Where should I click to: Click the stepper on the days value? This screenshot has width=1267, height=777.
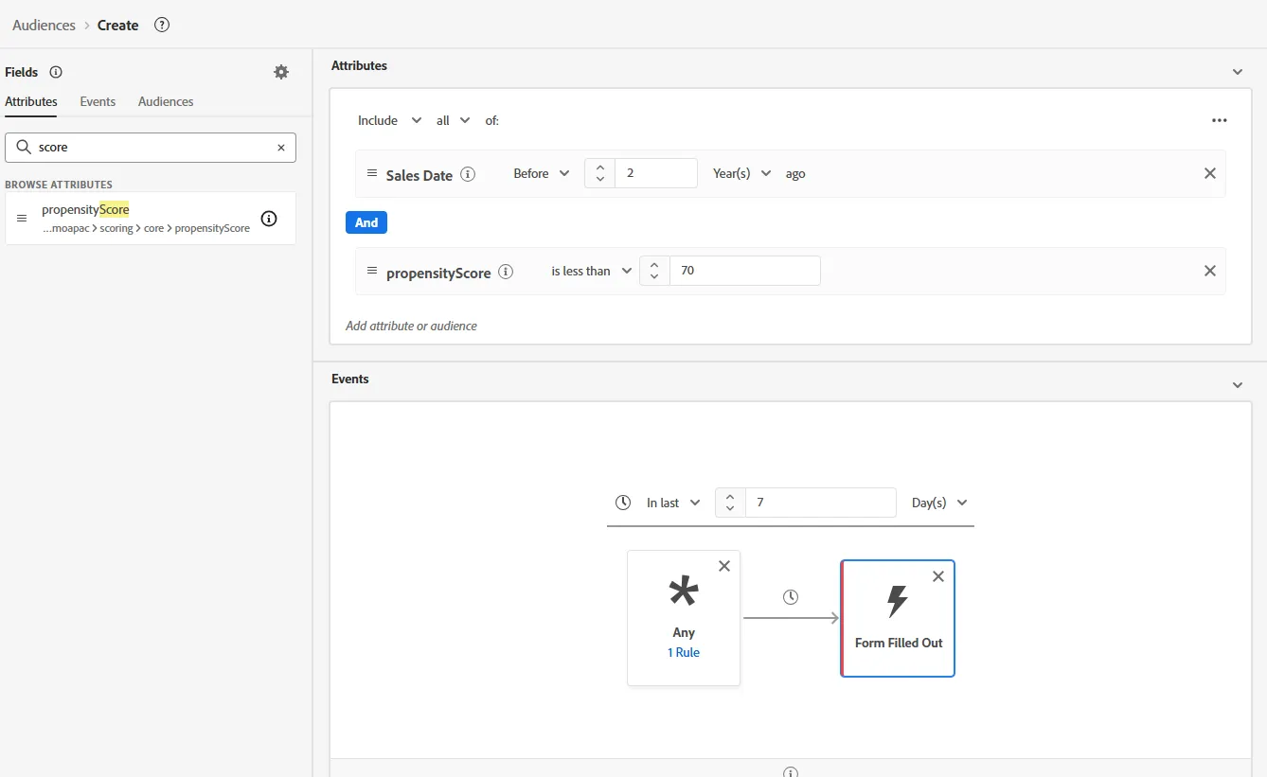point(730,503)
